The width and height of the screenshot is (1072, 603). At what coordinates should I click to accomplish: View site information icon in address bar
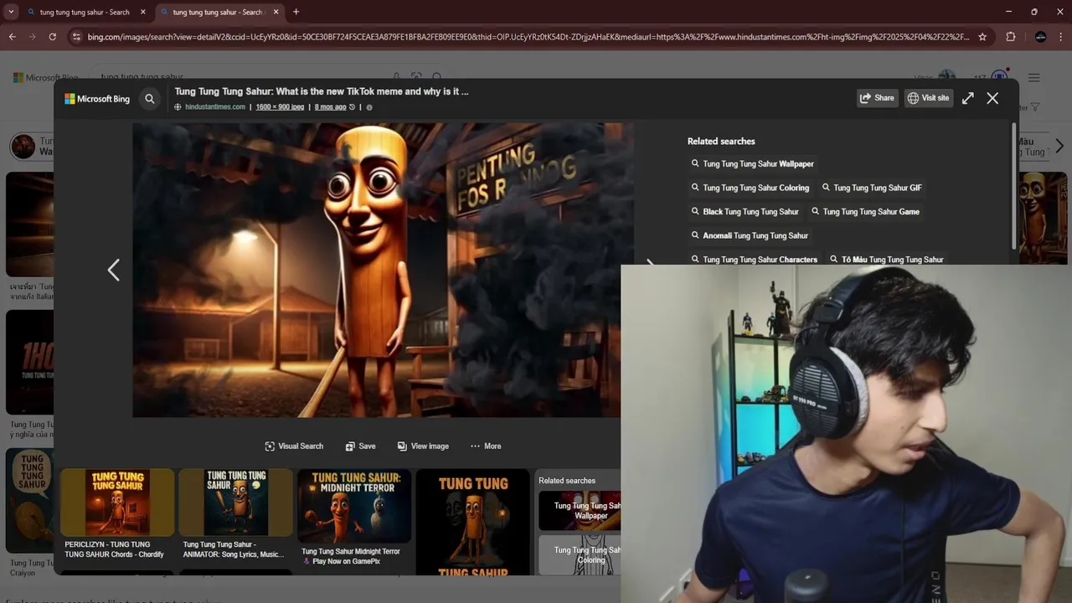tap(76, 37)
